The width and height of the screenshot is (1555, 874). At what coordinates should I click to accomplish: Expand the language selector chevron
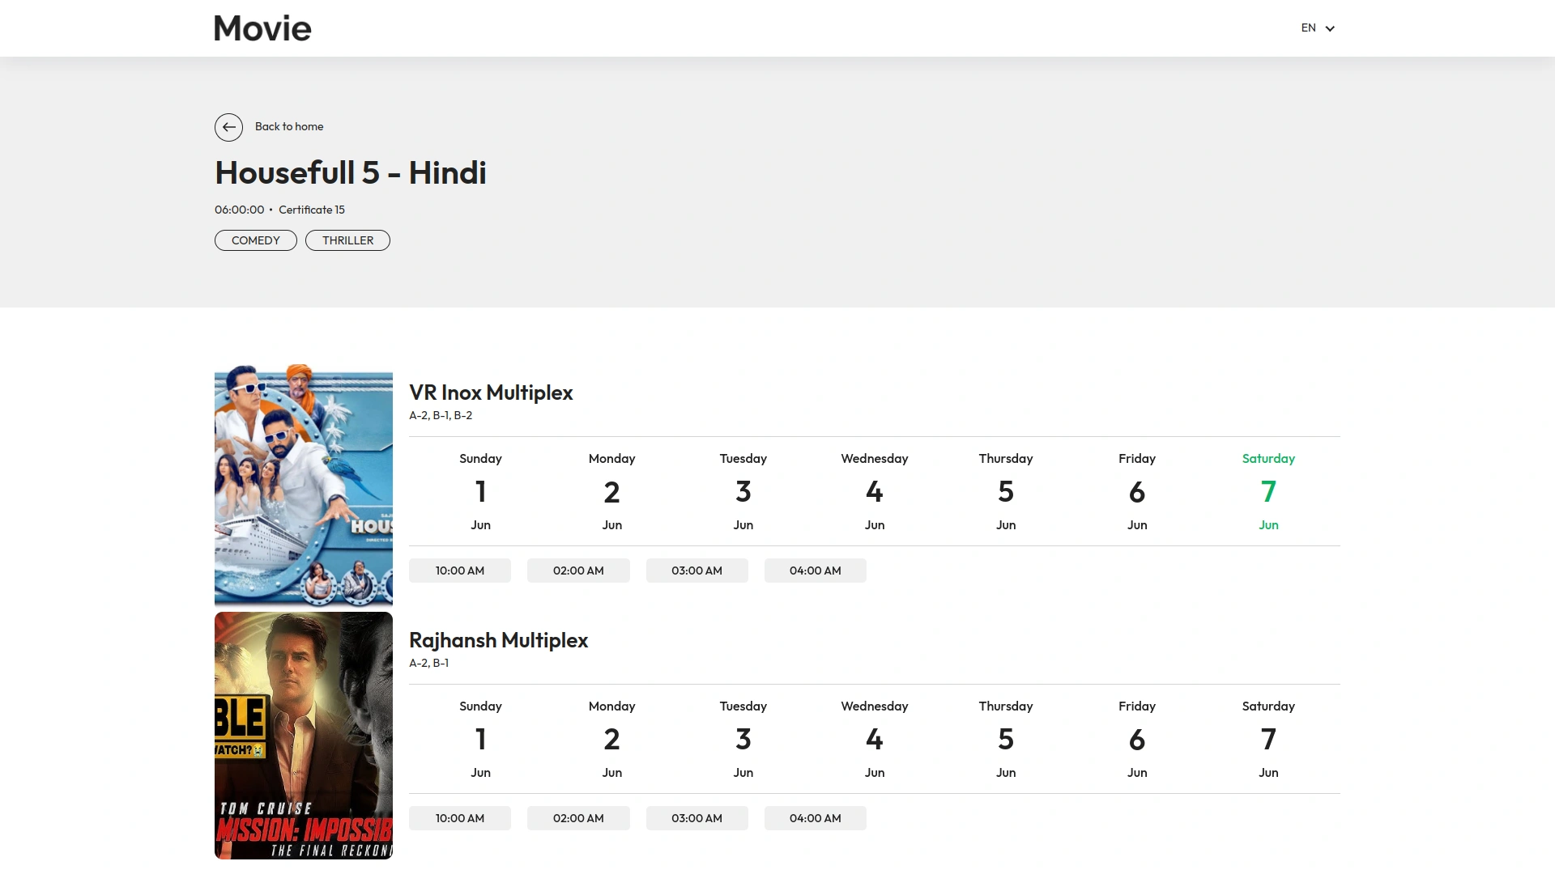(1329, 28)
